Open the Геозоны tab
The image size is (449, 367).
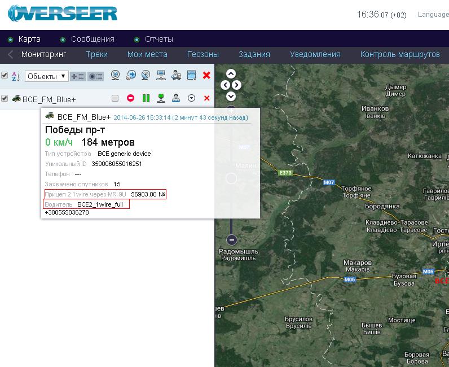pyautogui.click(x=203, y=54)
